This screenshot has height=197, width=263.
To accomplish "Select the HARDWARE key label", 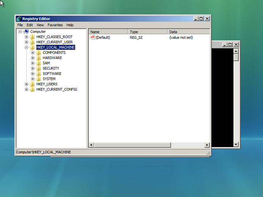I will pyautogui.click(x=52, y=58).
